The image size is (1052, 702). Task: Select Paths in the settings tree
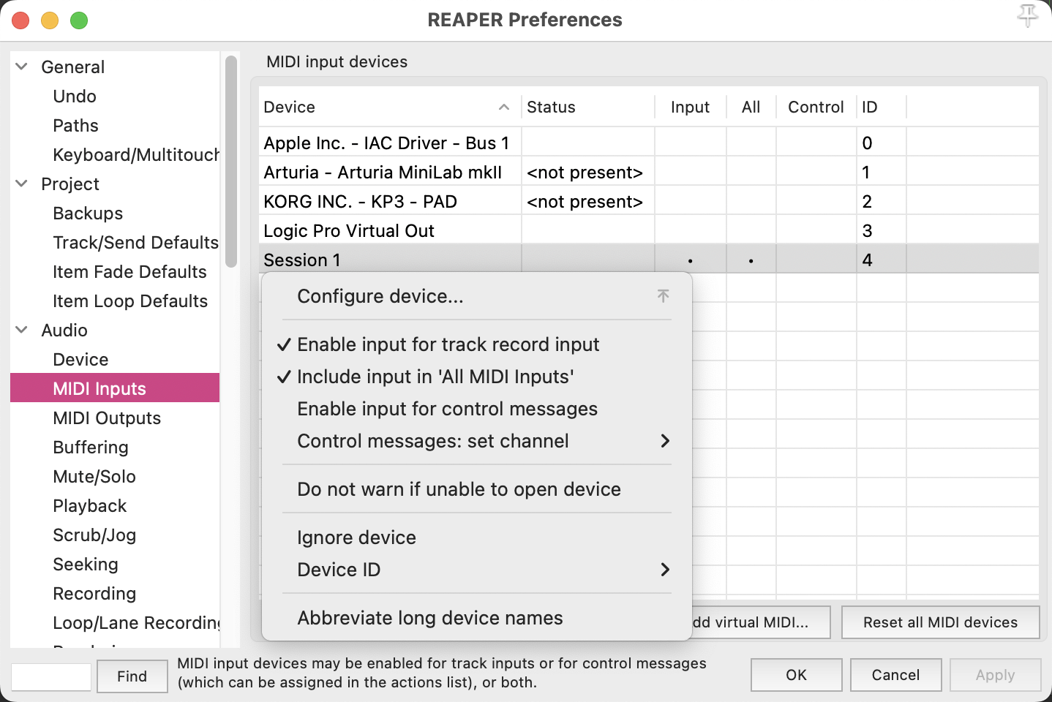[x=75, y=125]
